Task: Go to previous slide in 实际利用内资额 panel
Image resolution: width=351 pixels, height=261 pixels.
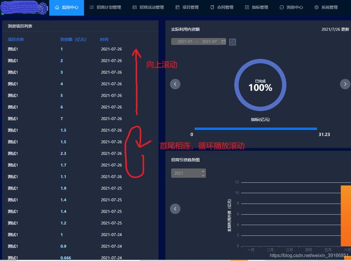Action: [176, 84]
